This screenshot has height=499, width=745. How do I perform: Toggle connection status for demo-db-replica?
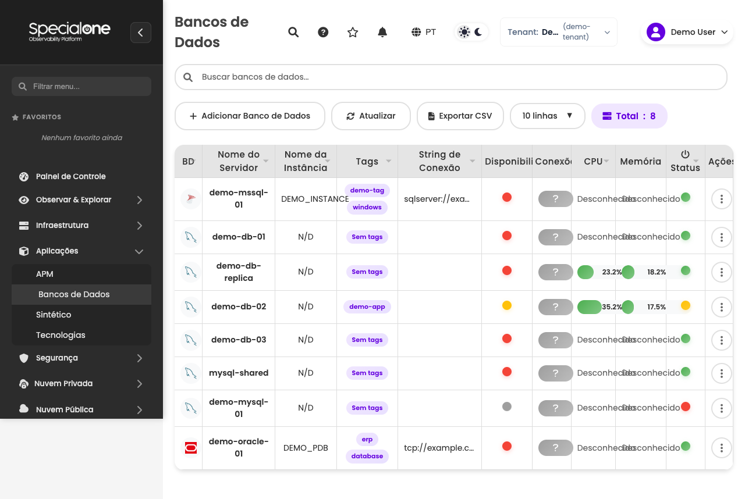point(555,272)
